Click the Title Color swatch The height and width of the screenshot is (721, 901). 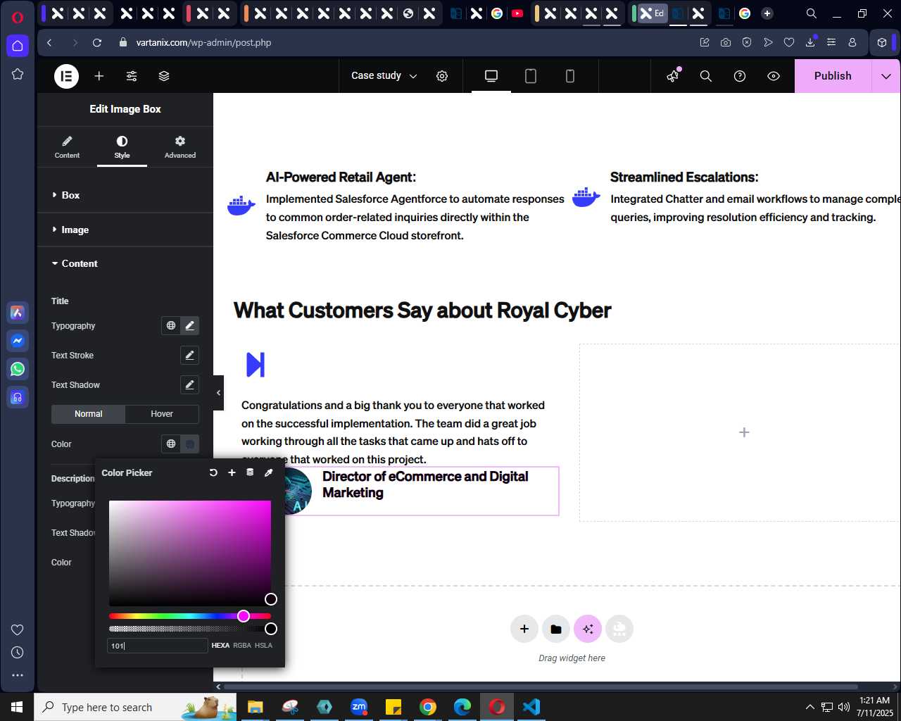click(189, 444)
